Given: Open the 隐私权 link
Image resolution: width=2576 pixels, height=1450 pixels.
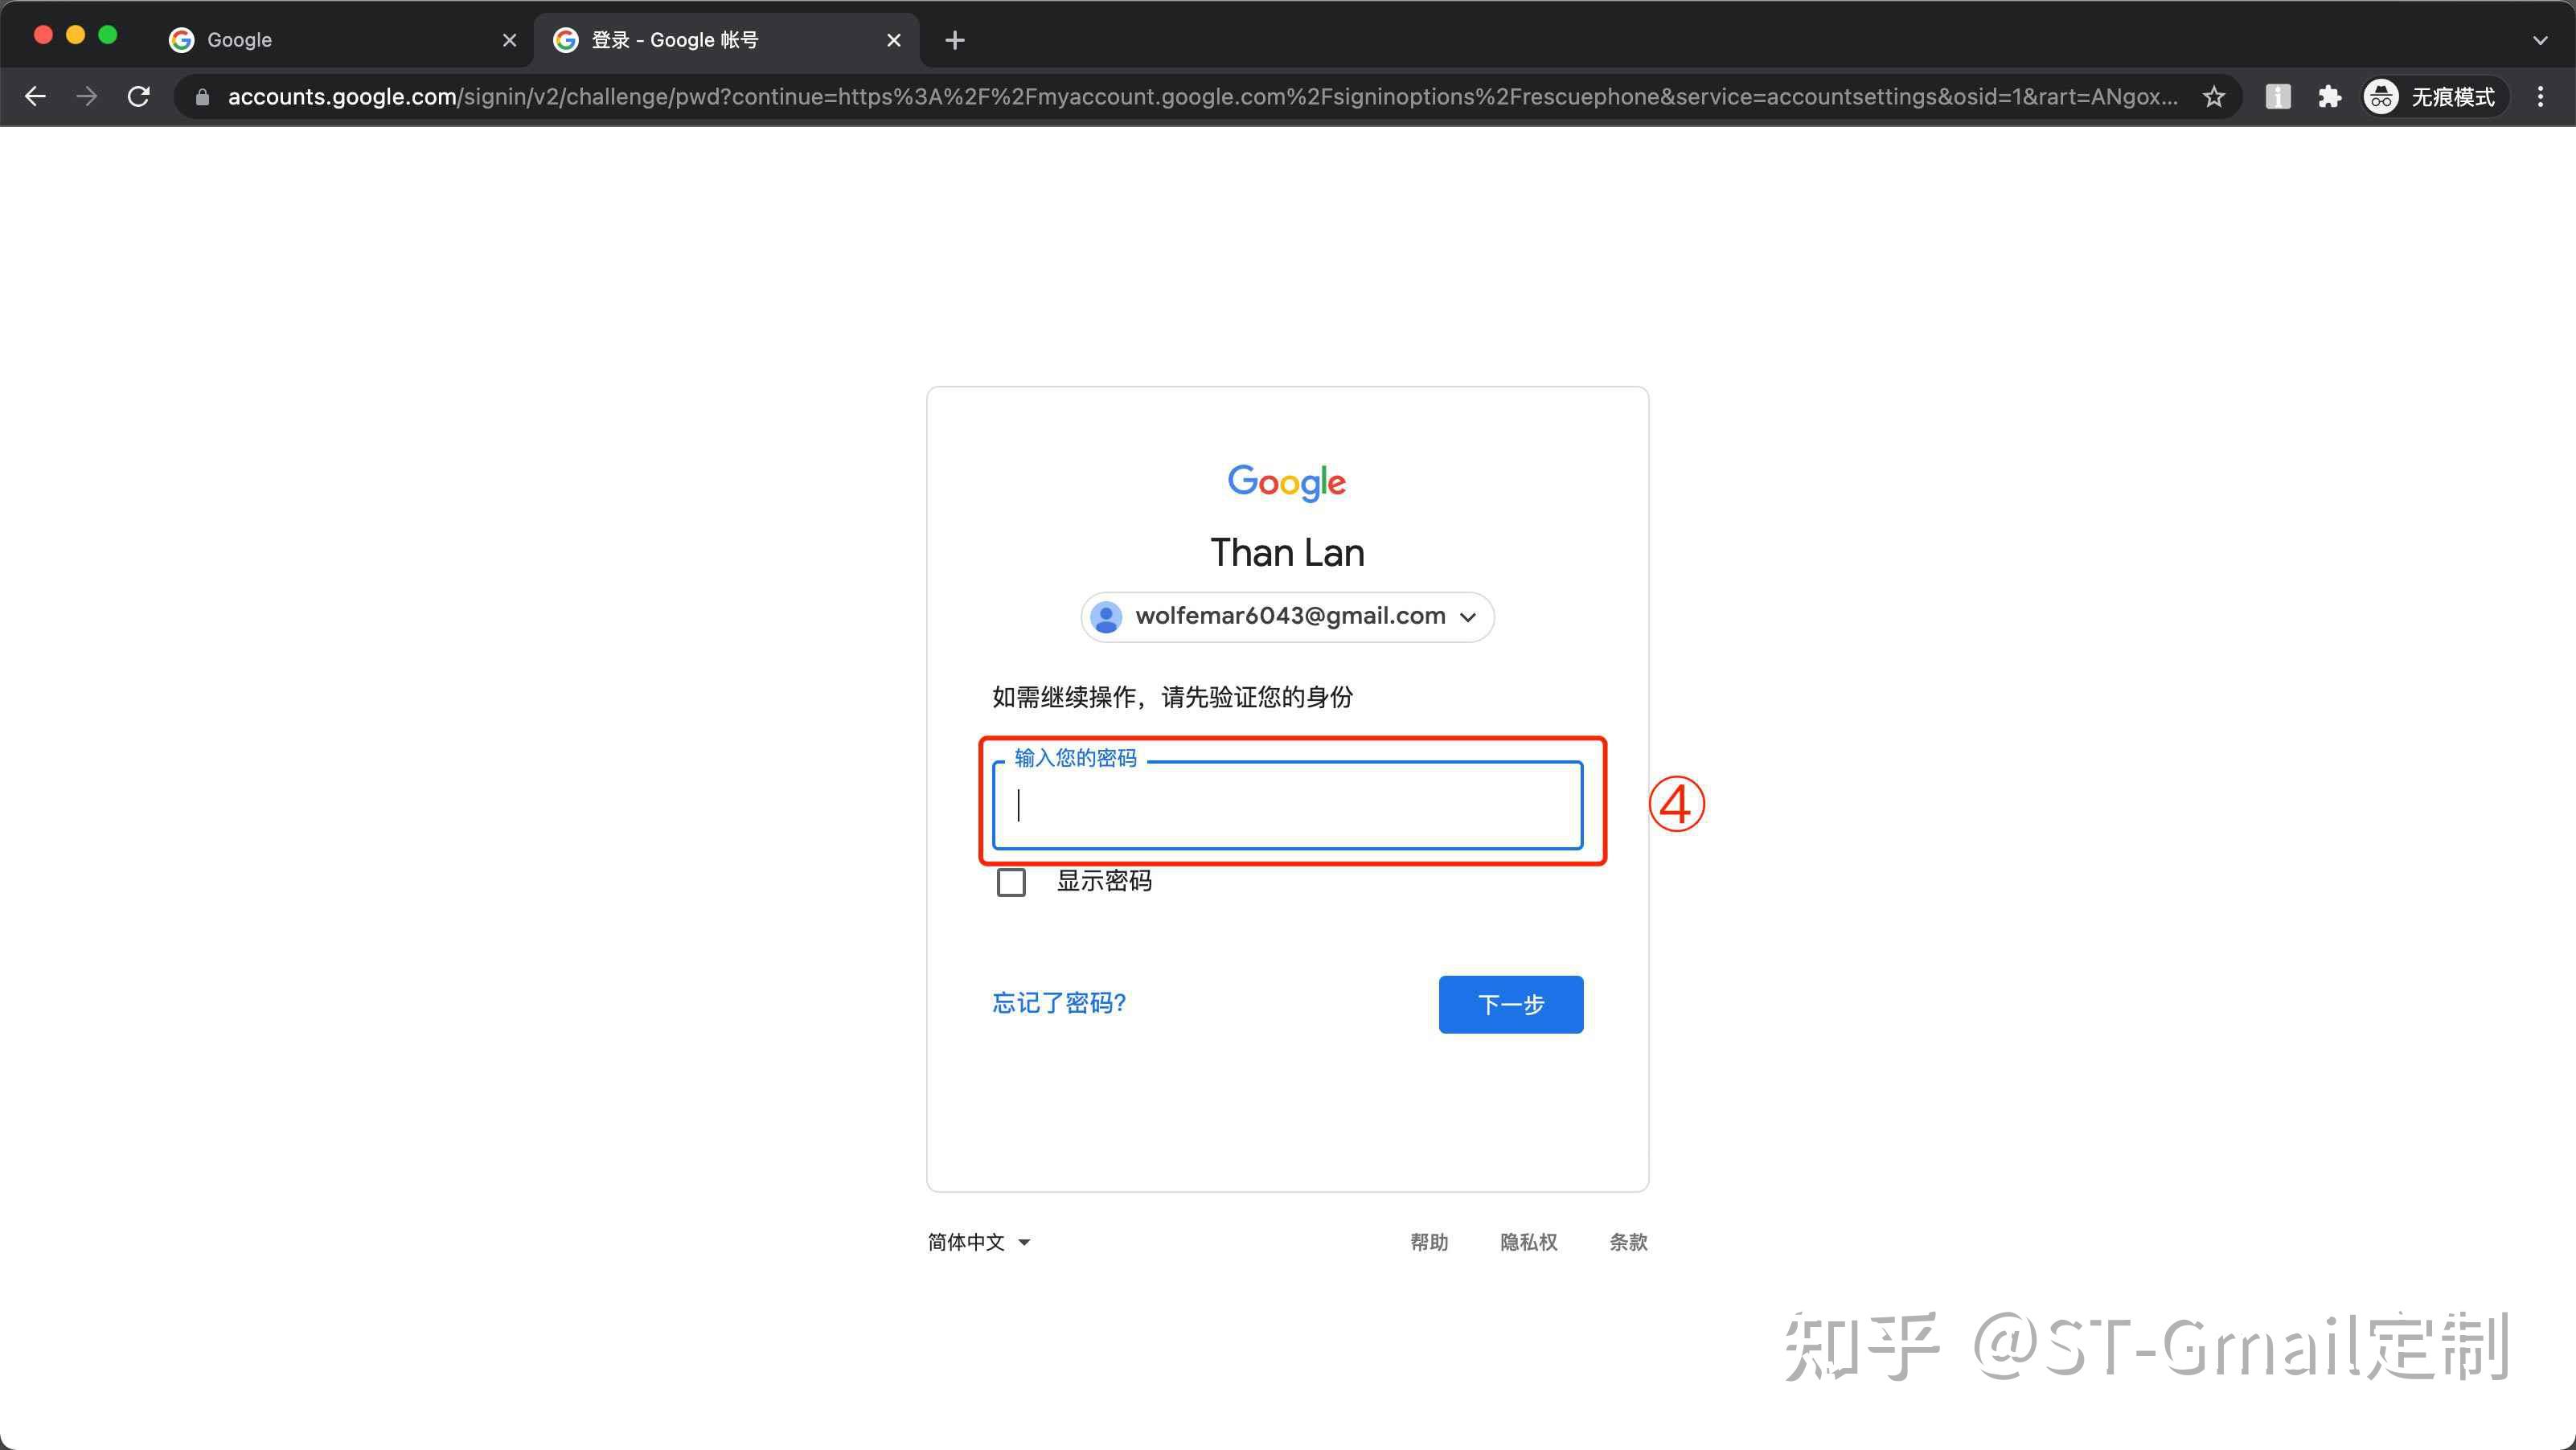Looking at the screenshot, I should click(x=1528, y=1242).
